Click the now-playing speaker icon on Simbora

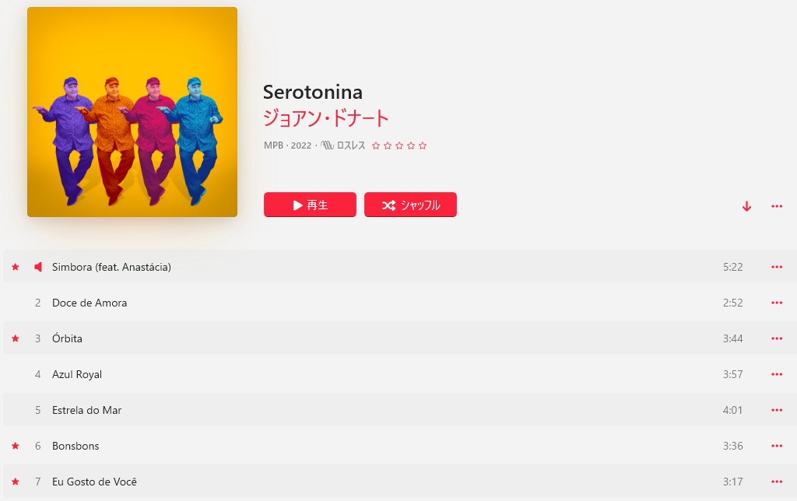click(37, 267)
